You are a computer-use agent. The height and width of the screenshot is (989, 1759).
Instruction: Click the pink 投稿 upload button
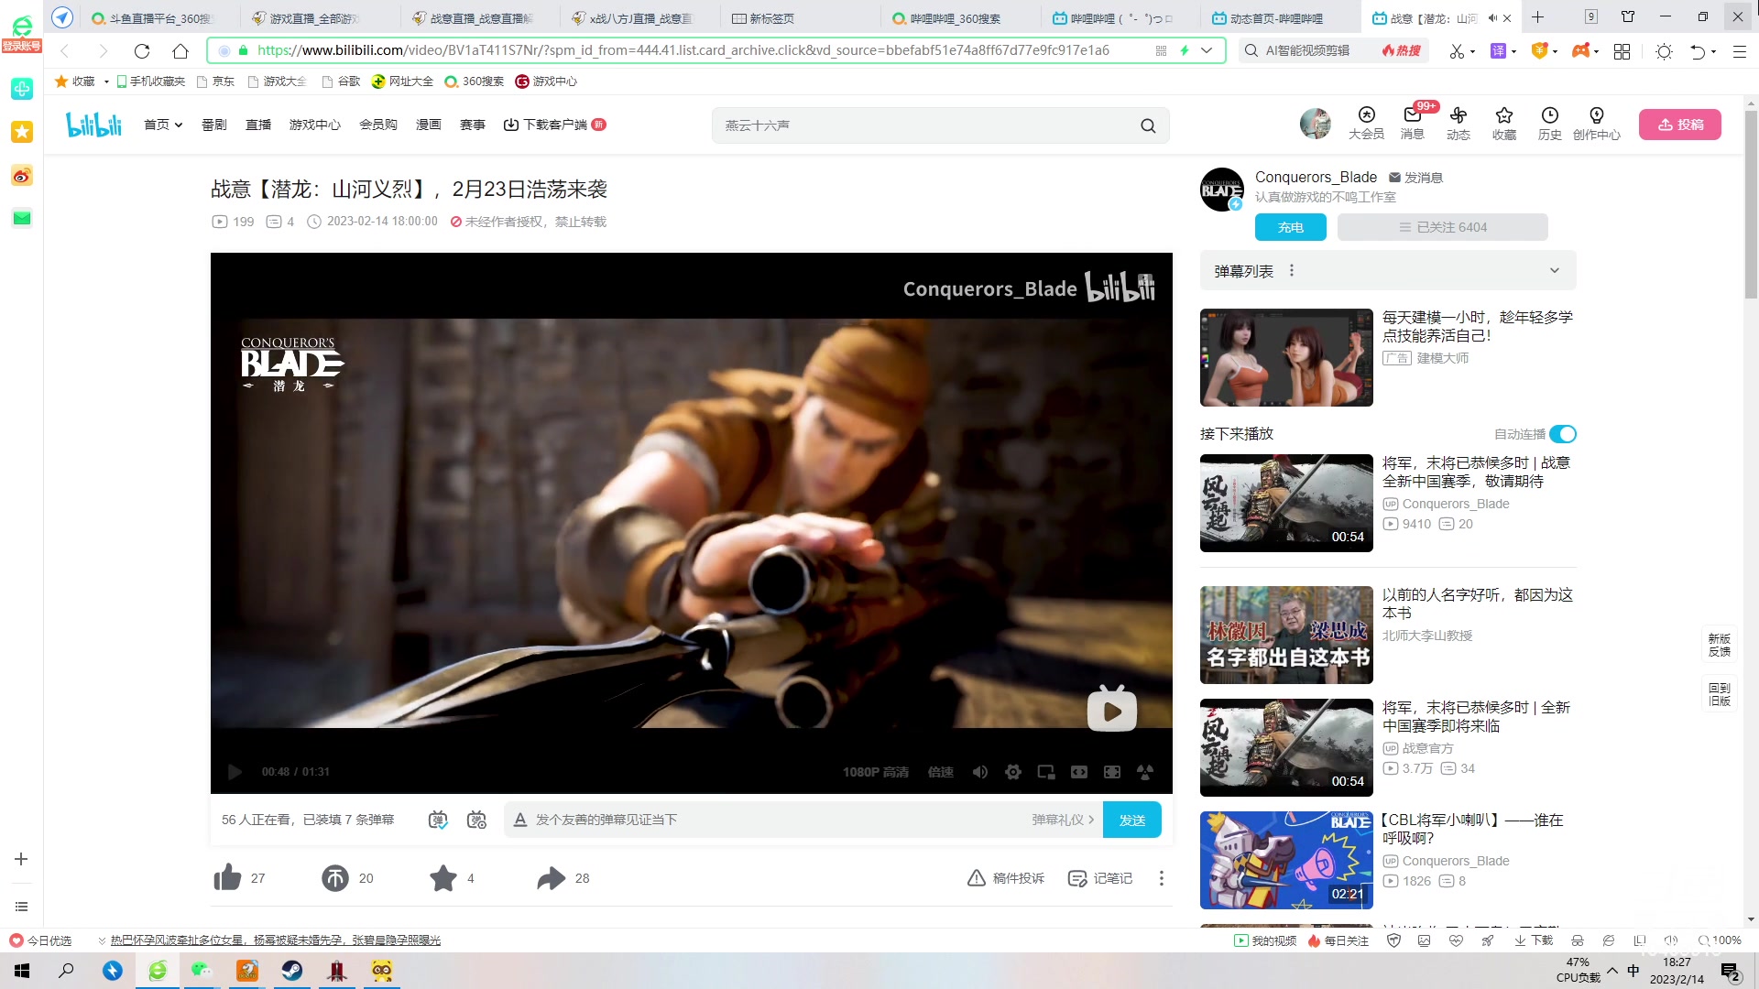click(x=1680, y=125)
